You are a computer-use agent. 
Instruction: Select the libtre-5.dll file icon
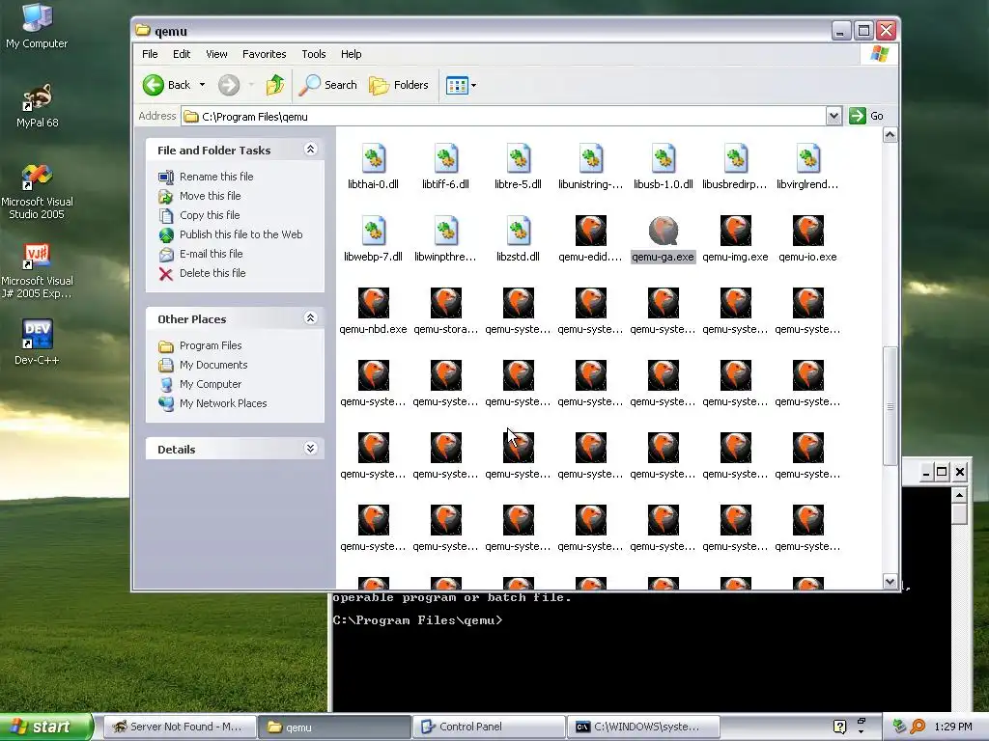(519, 157)
